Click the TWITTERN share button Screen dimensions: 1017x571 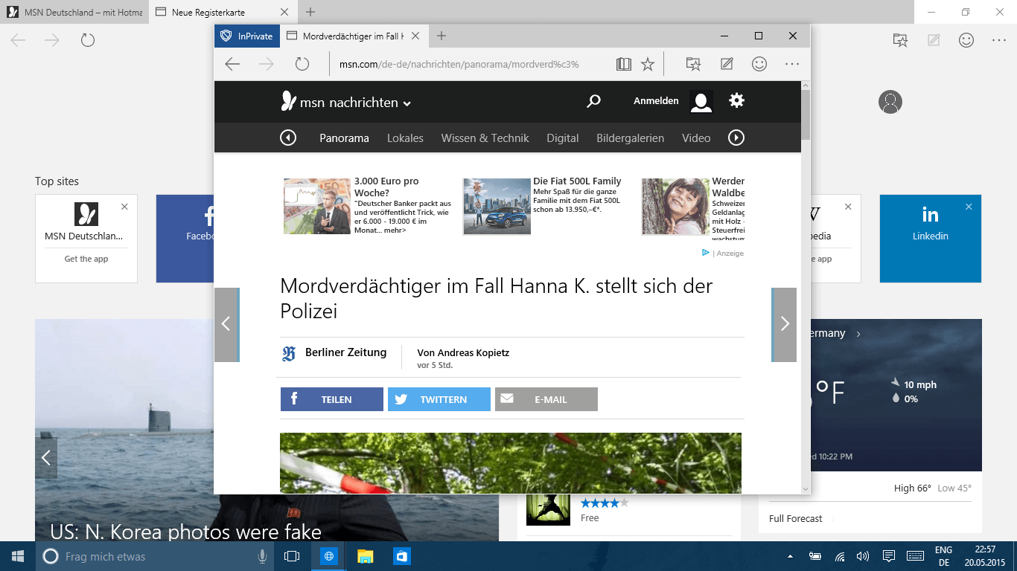pos(439,399)
